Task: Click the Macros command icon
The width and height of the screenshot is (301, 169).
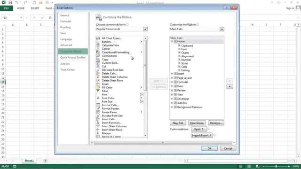Action: tap(98, 133)
